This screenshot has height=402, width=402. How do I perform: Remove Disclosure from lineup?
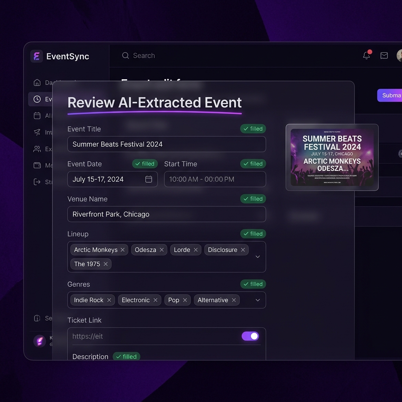243,250
